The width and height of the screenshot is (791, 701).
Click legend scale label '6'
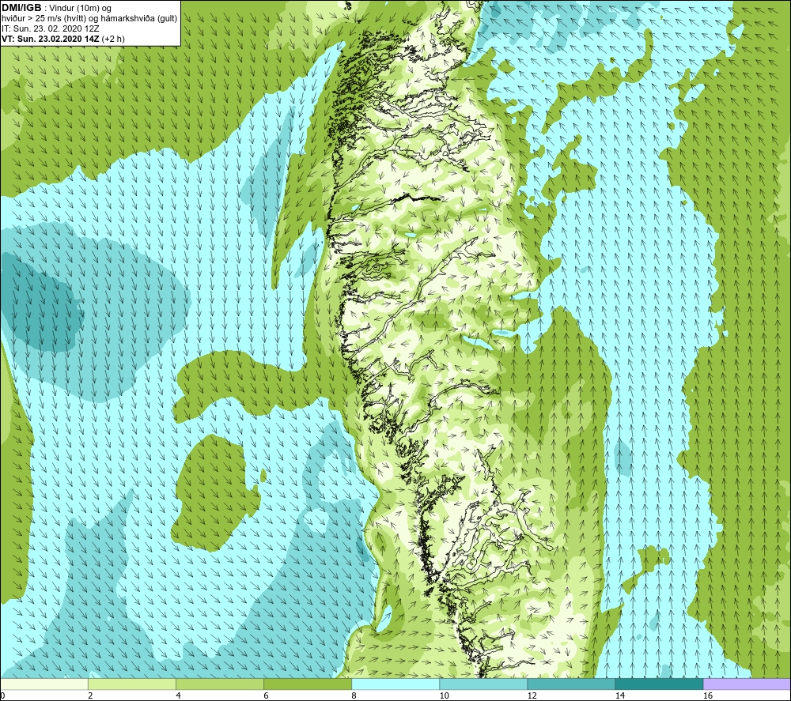click(x=266, y=696)
